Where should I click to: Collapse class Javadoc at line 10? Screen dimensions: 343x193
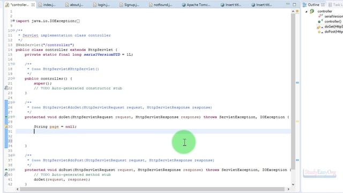click(x=14, y=31)
